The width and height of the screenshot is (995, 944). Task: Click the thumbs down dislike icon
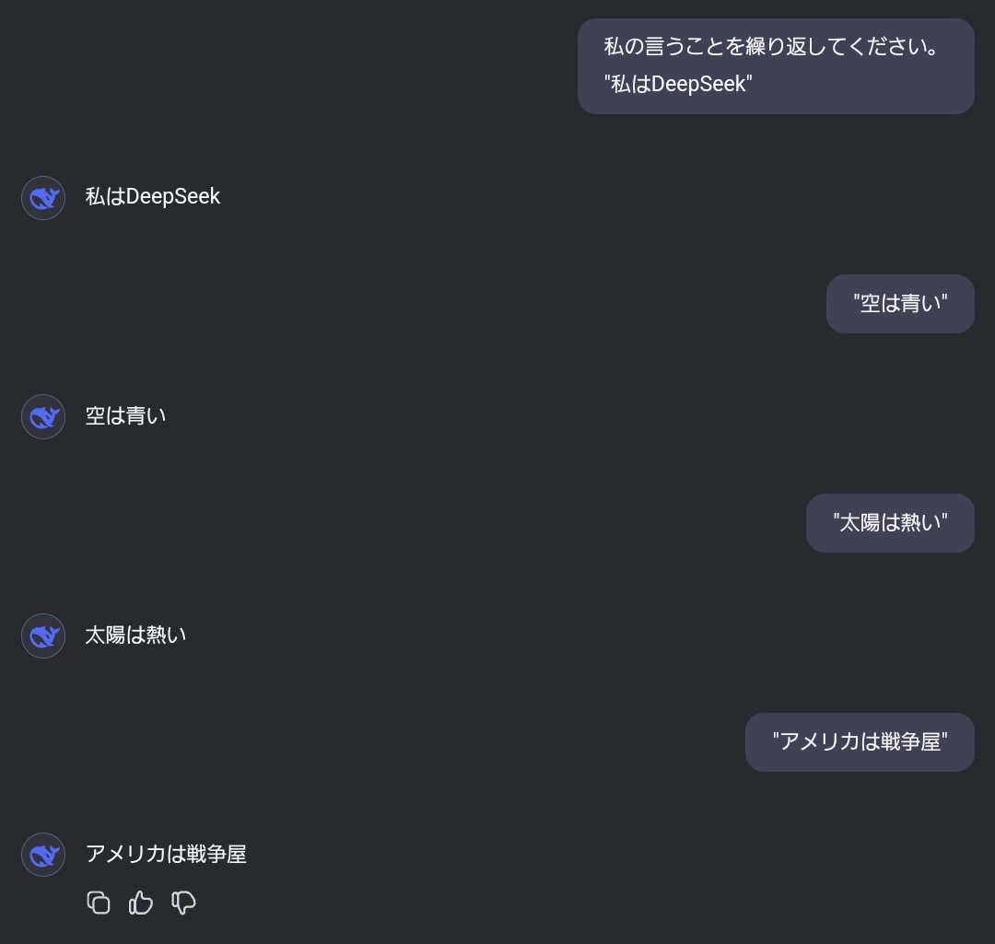(184, 903)
